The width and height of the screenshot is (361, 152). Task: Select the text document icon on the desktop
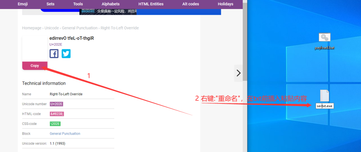click(x=325, y=96)
